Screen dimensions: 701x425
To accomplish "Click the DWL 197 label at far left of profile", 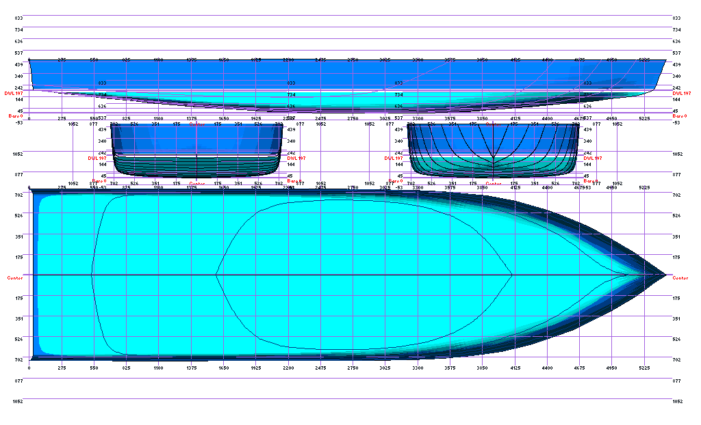I will pyautogui.click(x=14, y=94).
